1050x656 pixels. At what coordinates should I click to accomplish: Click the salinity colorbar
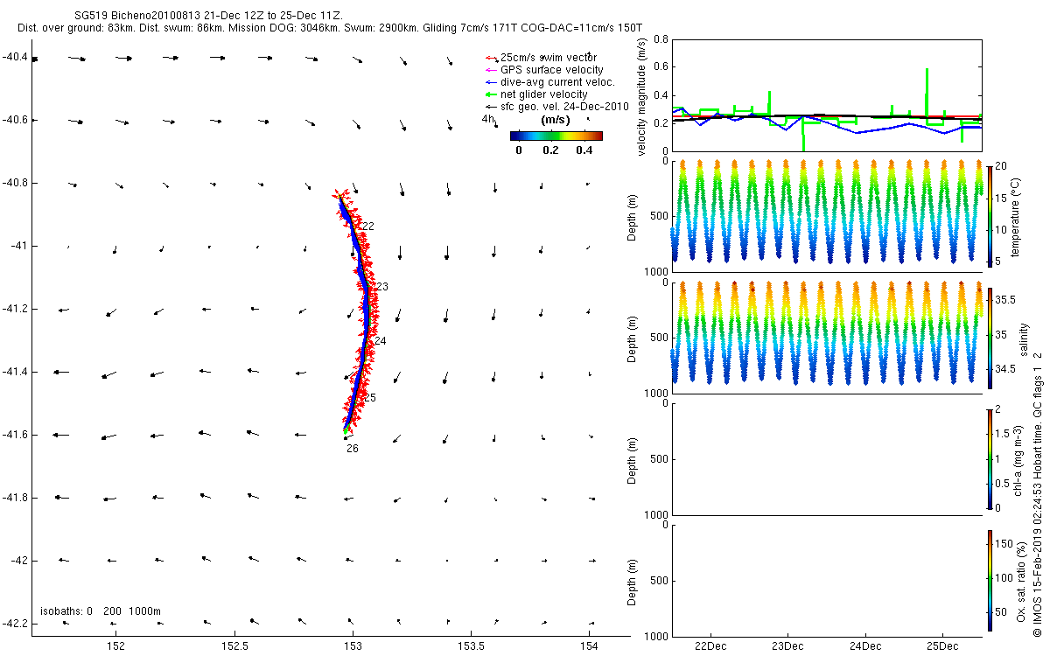click(990, 337)
